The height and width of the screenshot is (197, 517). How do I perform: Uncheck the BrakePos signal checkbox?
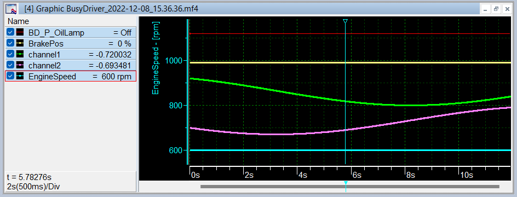[10, 43]
